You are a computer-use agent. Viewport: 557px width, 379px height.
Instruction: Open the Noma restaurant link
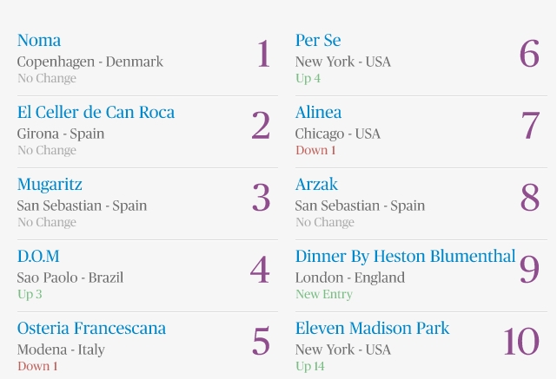pos(39,41)
